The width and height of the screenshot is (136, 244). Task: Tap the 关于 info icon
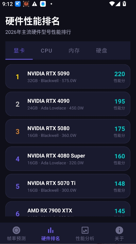coord(119,230)
